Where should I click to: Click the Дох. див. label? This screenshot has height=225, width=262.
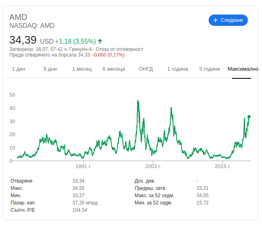(145, 181)
